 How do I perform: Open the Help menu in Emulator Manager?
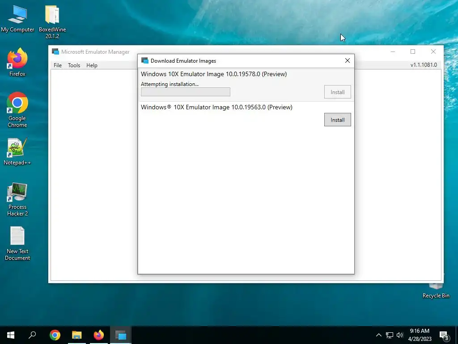pyautogui.click(x=92, y=65)
